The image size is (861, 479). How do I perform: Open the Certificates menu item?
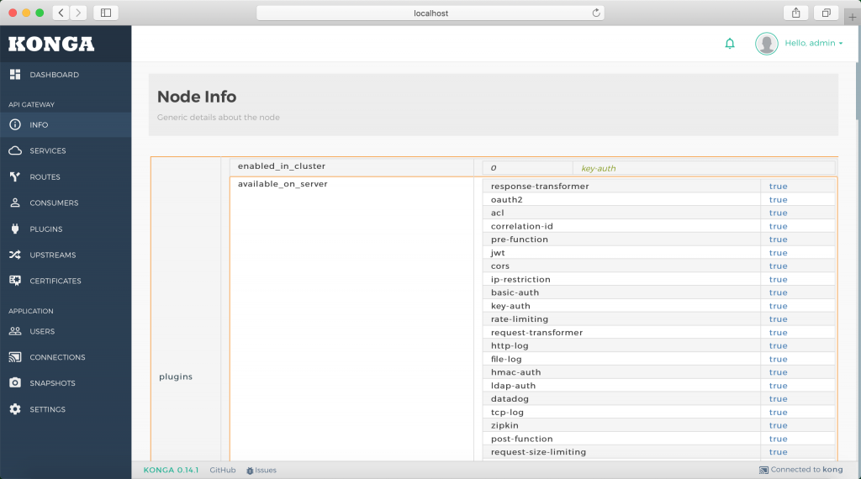tap(66, 281)
